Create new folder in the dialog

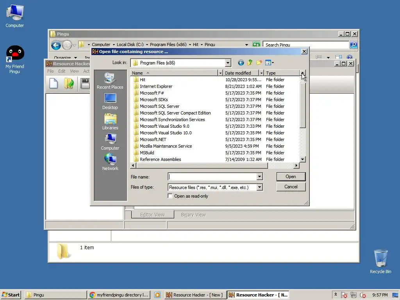[259, 62]
